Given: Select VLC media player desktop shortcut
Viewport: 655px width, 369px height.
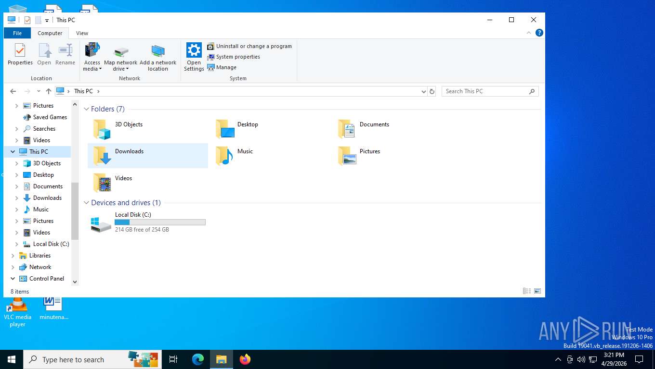Looking at the screenshot, I should pos(18,312).
